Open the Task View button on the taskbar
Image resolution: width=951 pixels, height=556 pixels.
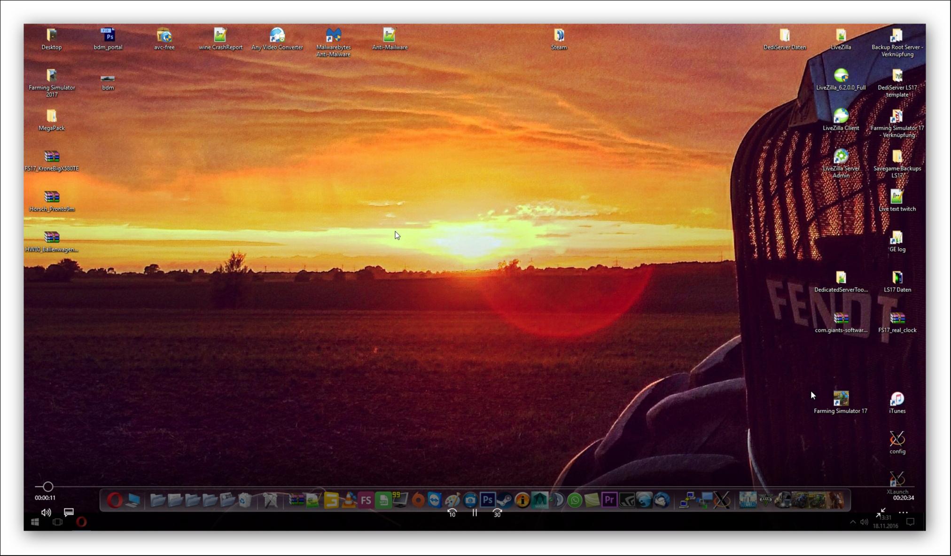pos(58,522)
